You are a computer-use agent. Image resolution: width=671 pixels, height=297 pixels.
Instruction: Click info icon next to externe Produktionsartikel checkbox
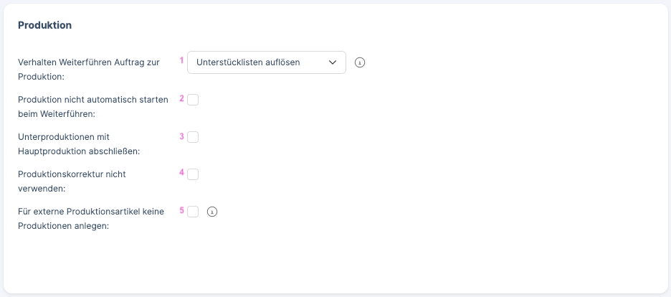tap(211, 212)
